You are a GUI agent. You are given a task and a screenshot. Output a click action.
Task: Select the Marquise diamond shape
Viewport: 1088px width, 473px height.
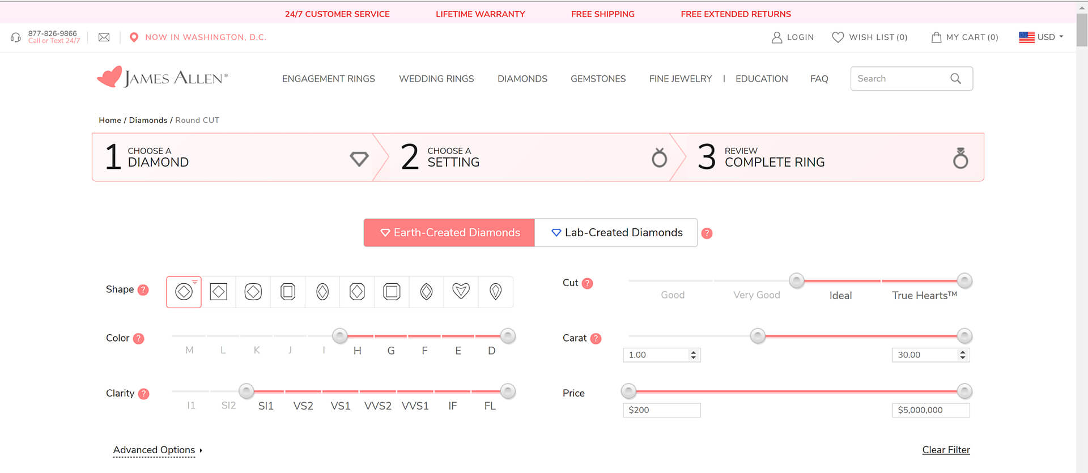click(426, 292)
